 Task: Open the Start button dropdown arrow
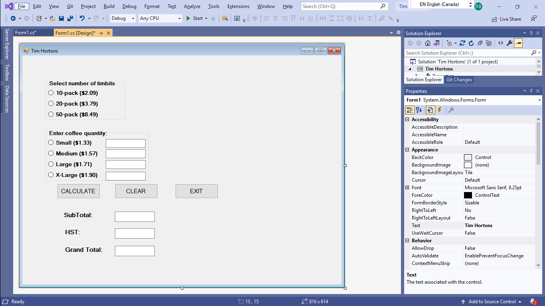point(206,18)
